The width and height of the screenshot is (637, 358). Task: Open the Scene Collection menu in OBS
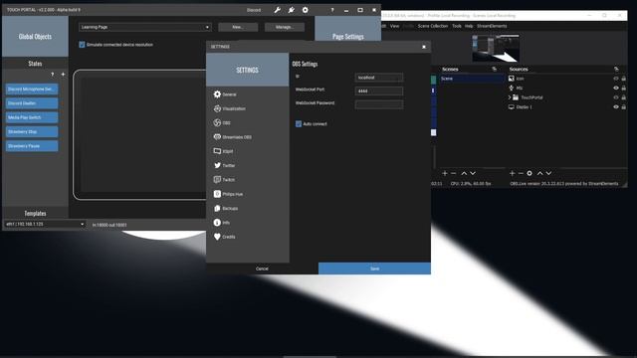pos(433,26)
